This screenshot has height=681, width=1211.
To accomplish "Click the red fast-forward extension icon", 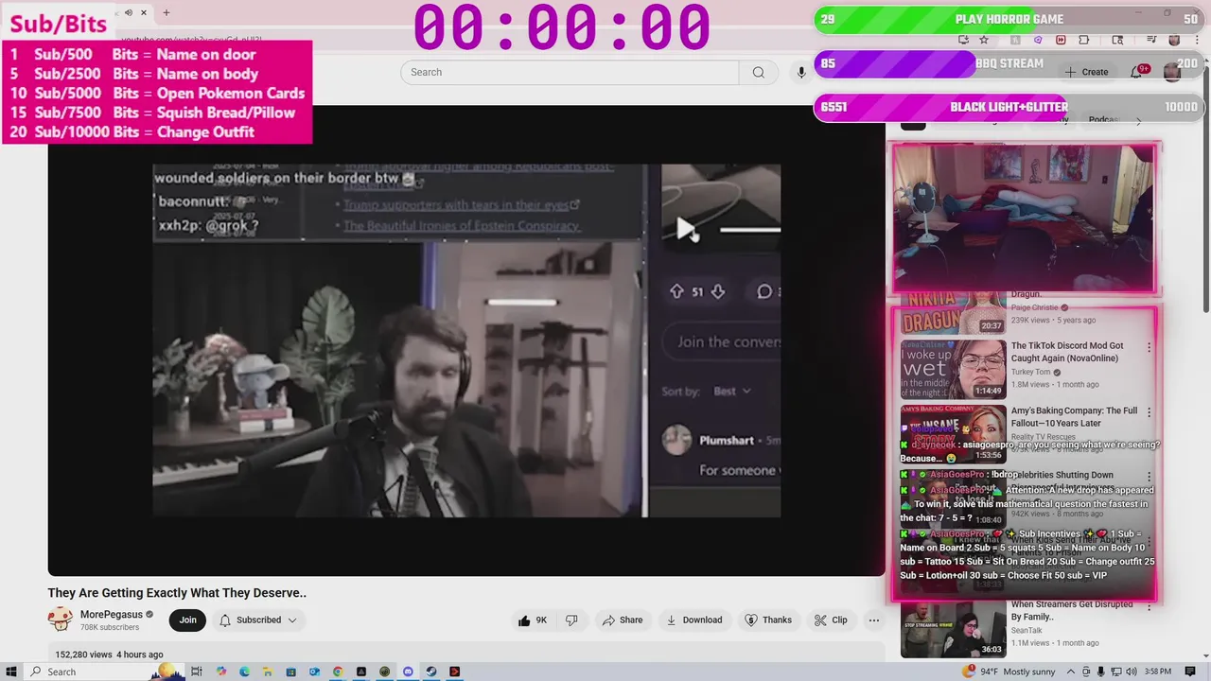I will pos(1061,40).
